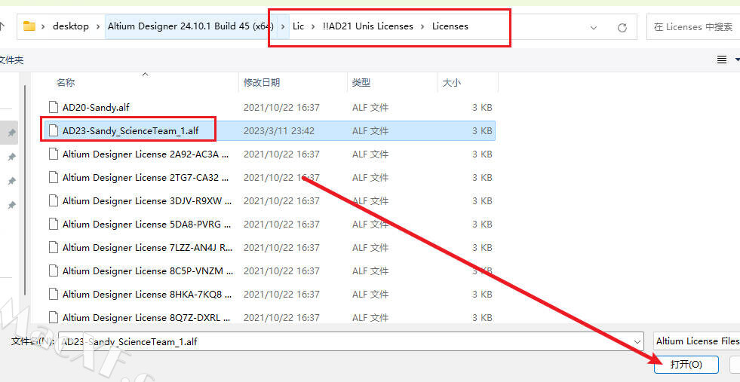Click the navigation pane scrollbar

pos(26,191)
